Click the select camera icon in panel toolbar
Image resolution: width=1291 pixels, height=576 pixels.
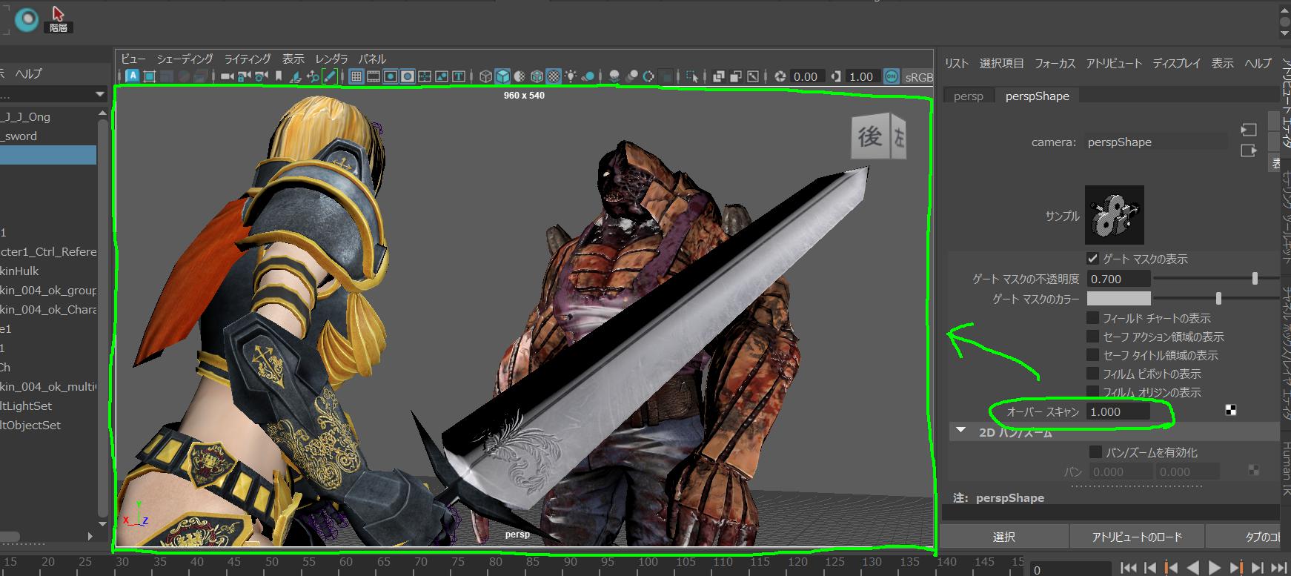tap(228, 76)
